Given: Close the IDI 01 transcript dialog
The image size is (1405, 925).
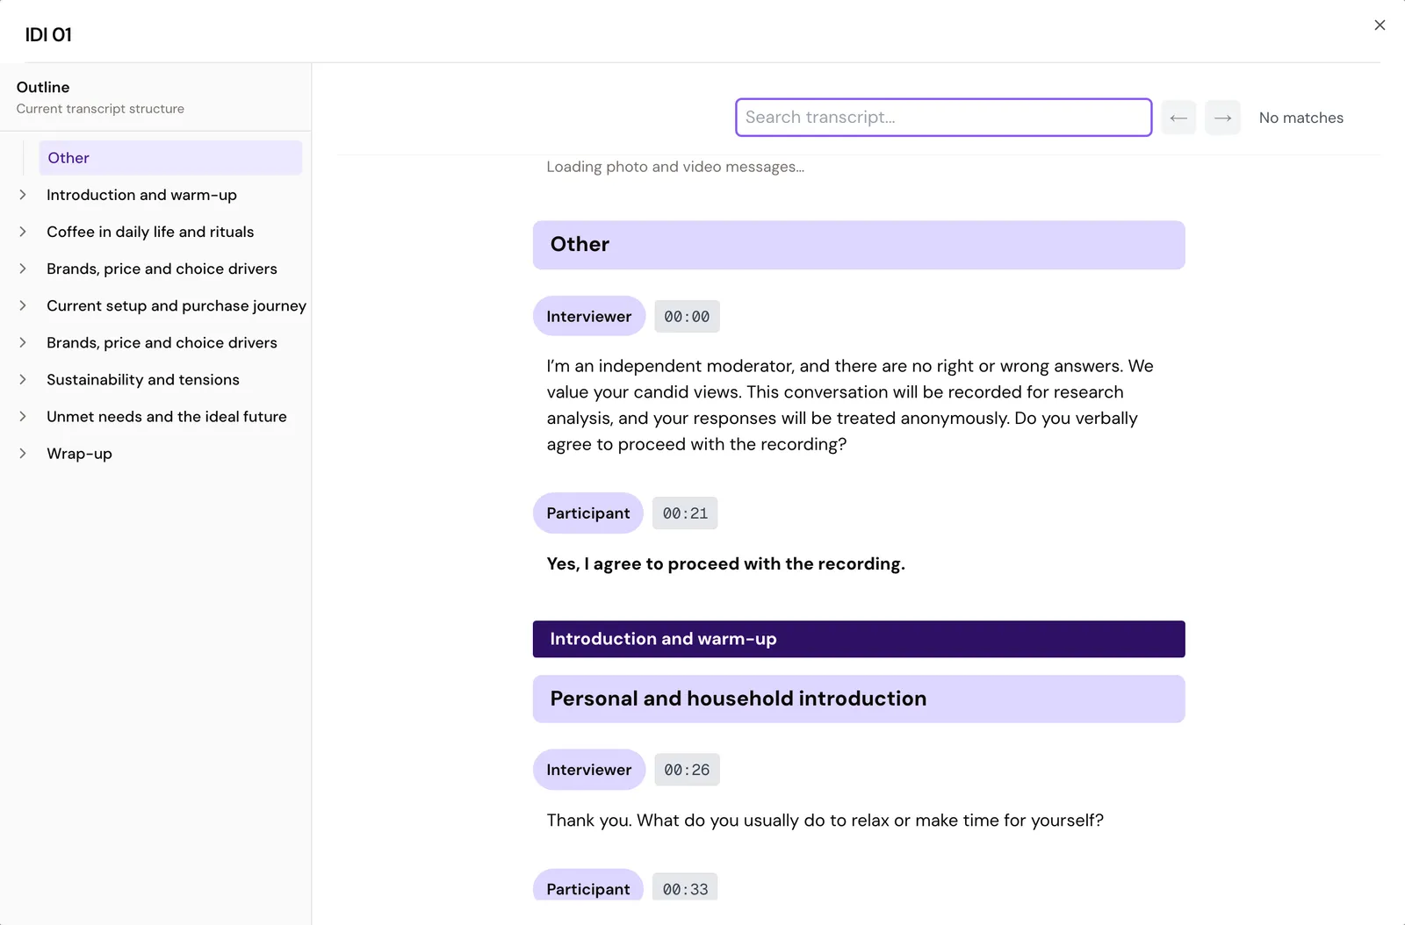Looking at the screenshot, I should [1380, 25].
